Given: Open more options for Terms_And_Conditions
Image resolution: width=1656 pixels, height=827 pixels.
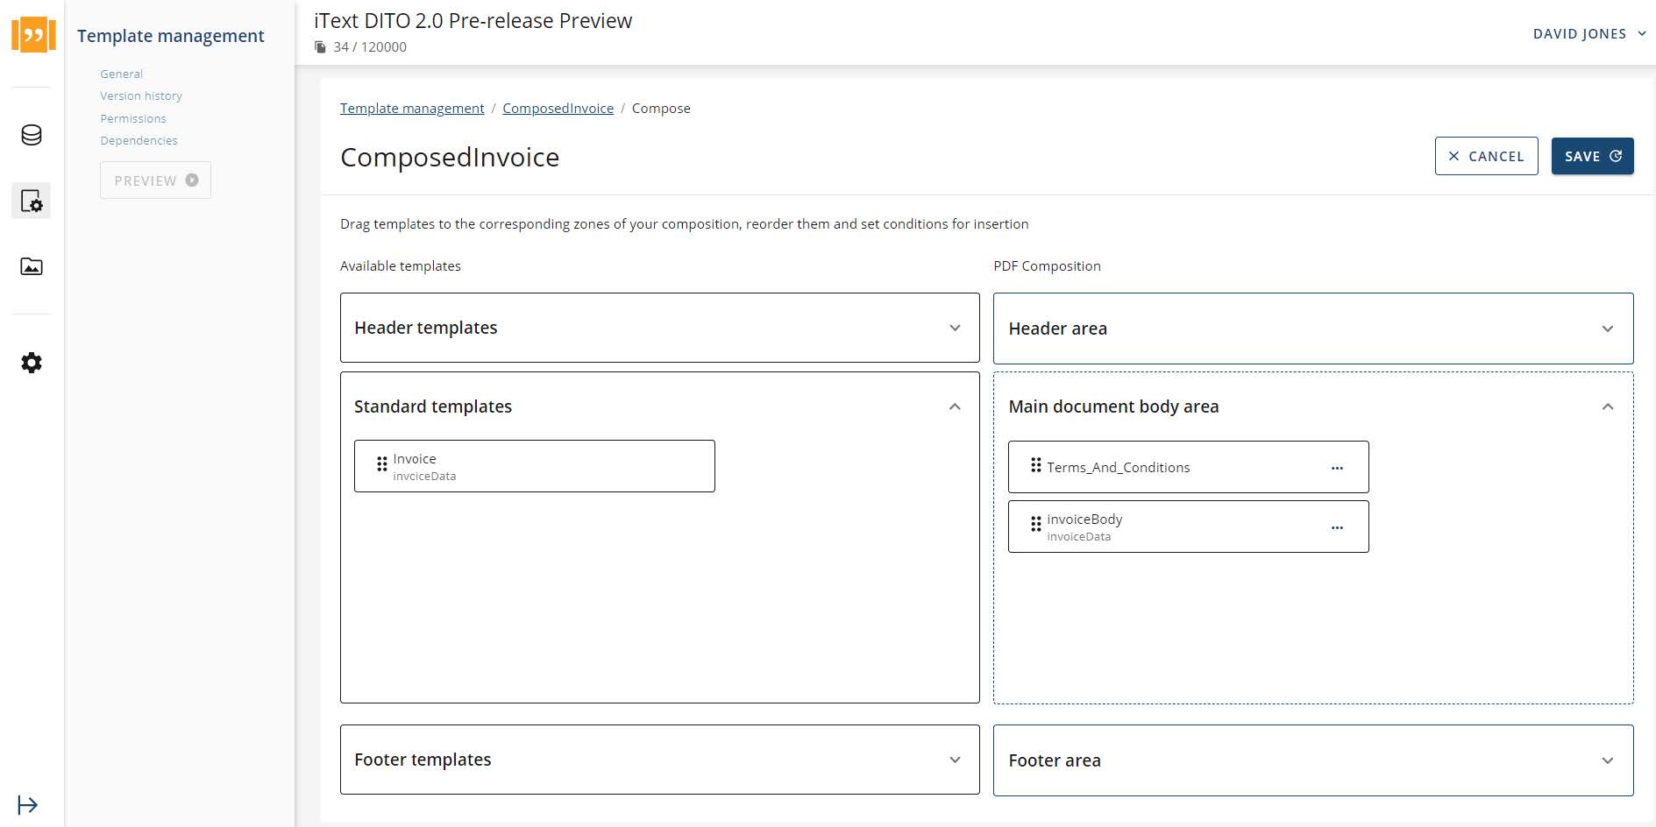Looking at the screenshot, I should pos(1336,467).
